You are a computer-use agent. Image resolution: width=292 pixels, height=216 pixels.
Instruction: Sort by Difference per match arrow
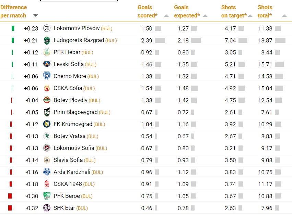click(x=36, y=16)
